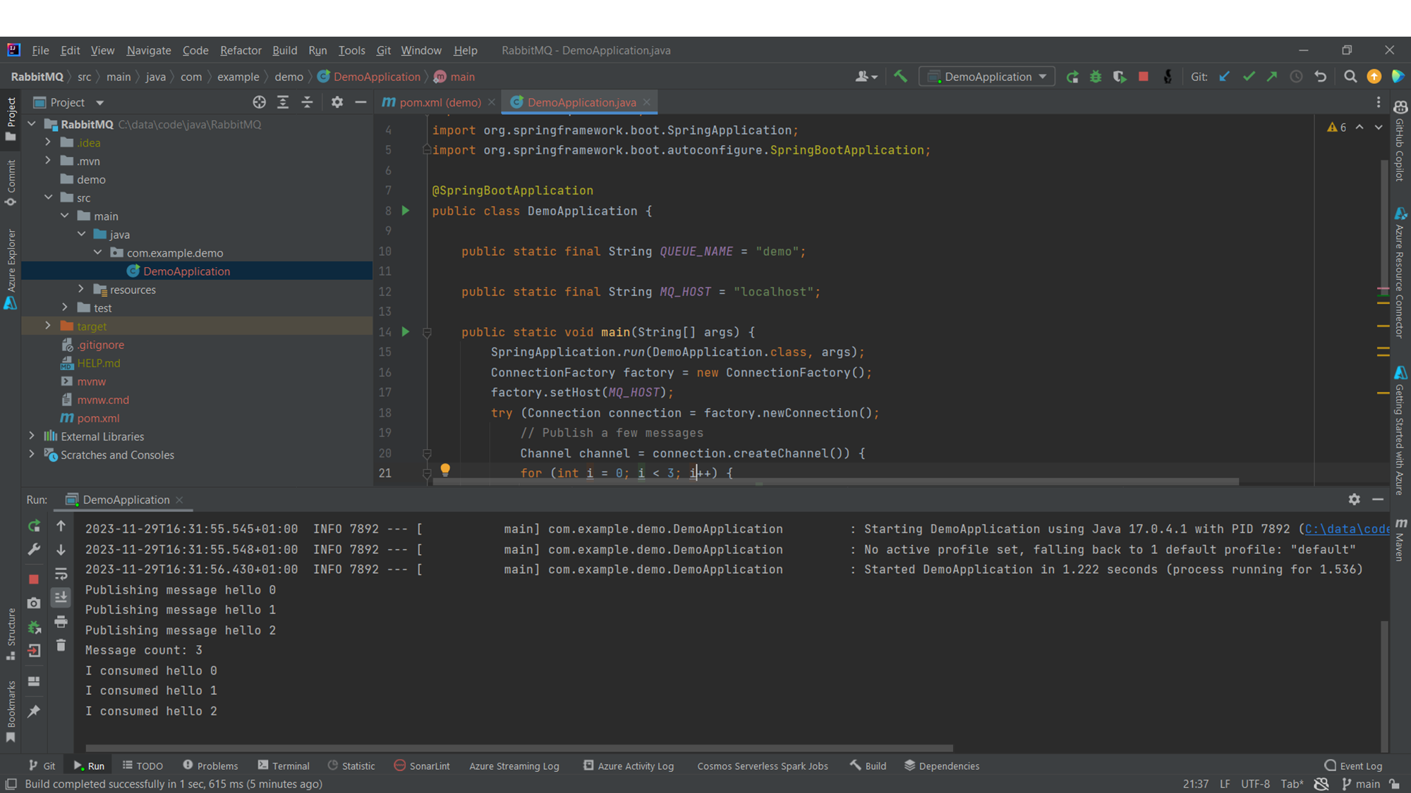
Task: Click the Search Everywhere magnifier icon
Action: point(1350,77)
